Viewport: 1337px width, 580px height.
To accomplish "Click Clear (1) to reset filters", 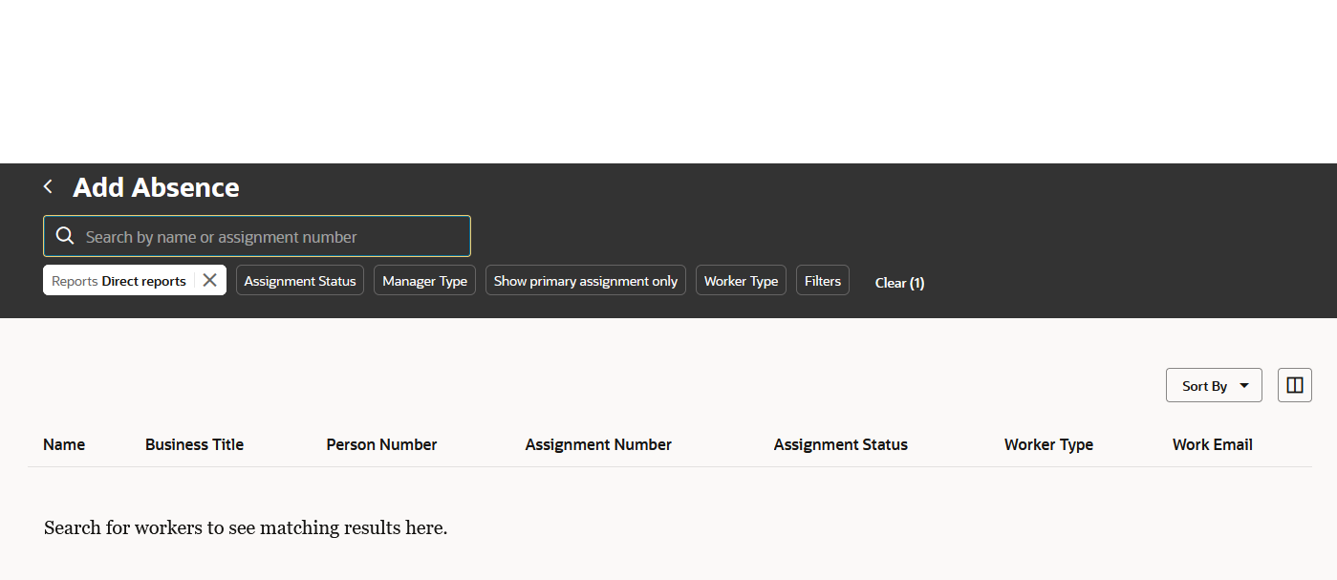I will tap(899, 283).
